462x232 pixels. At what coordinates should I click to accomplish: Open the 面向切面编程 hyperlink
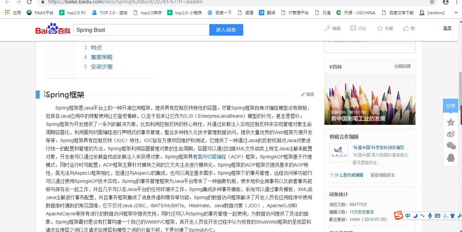point(212,157)
